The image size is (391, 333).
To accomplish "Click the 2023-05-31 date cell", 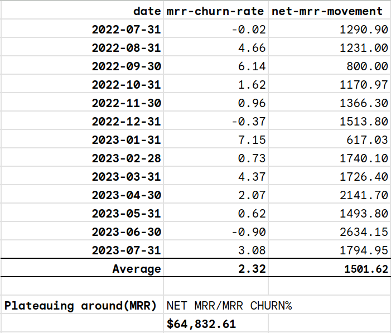I will 82,213.
